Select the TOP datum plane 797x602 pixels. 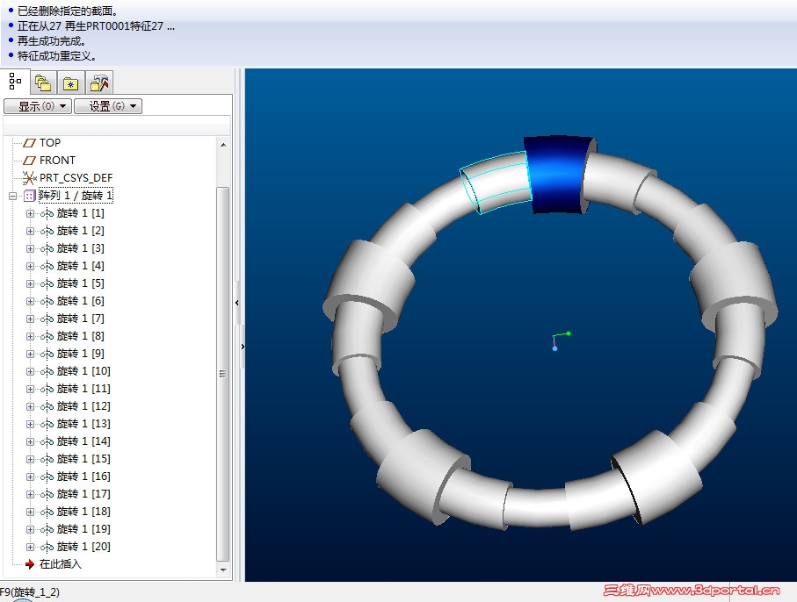coord(50,143)
